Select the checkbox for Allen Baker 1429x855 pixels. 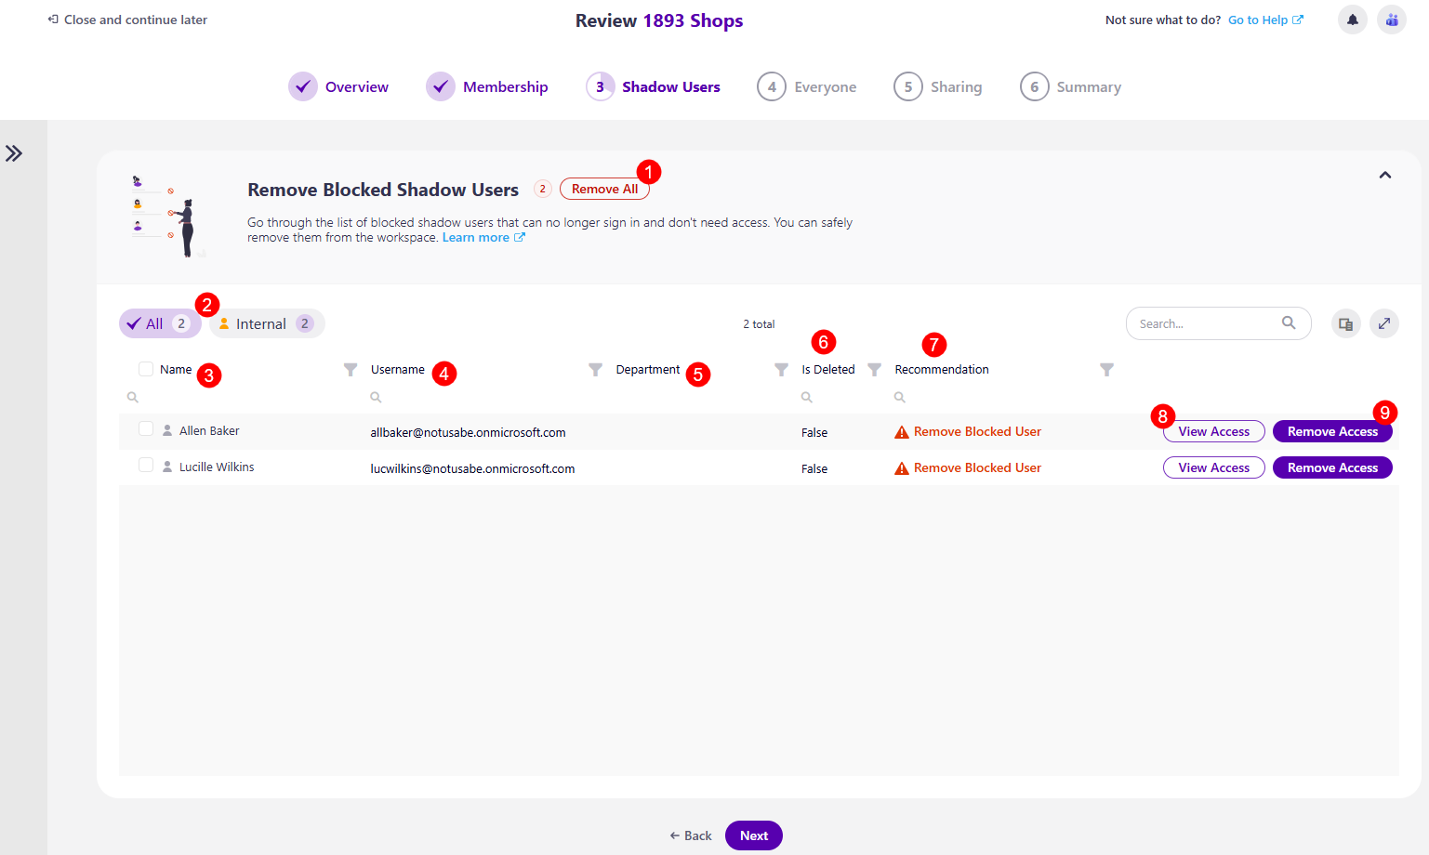(x=145, y=429)
